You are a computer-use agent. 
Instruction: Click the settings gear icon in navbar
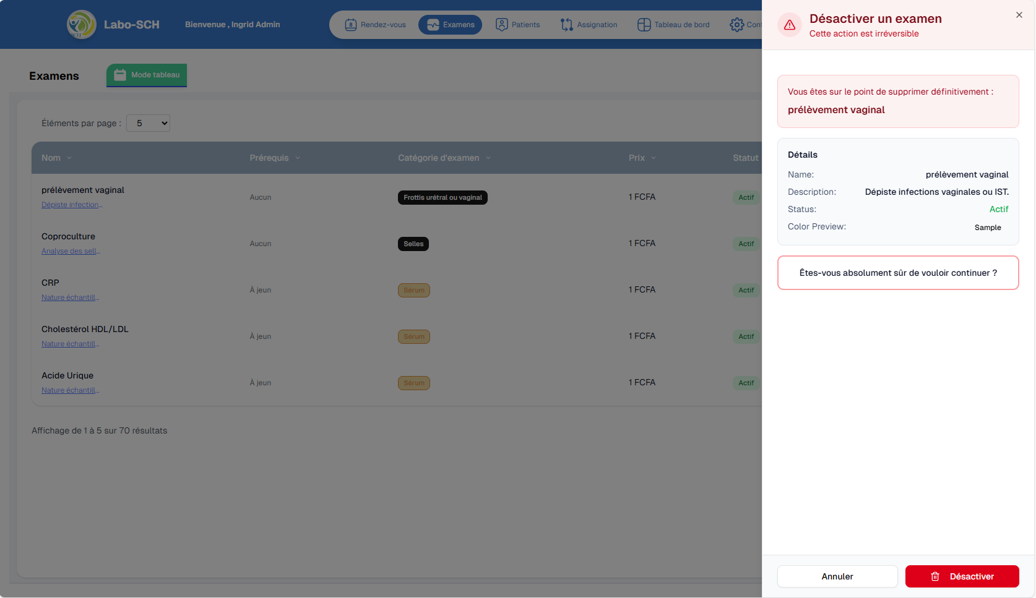click(736, 25)
